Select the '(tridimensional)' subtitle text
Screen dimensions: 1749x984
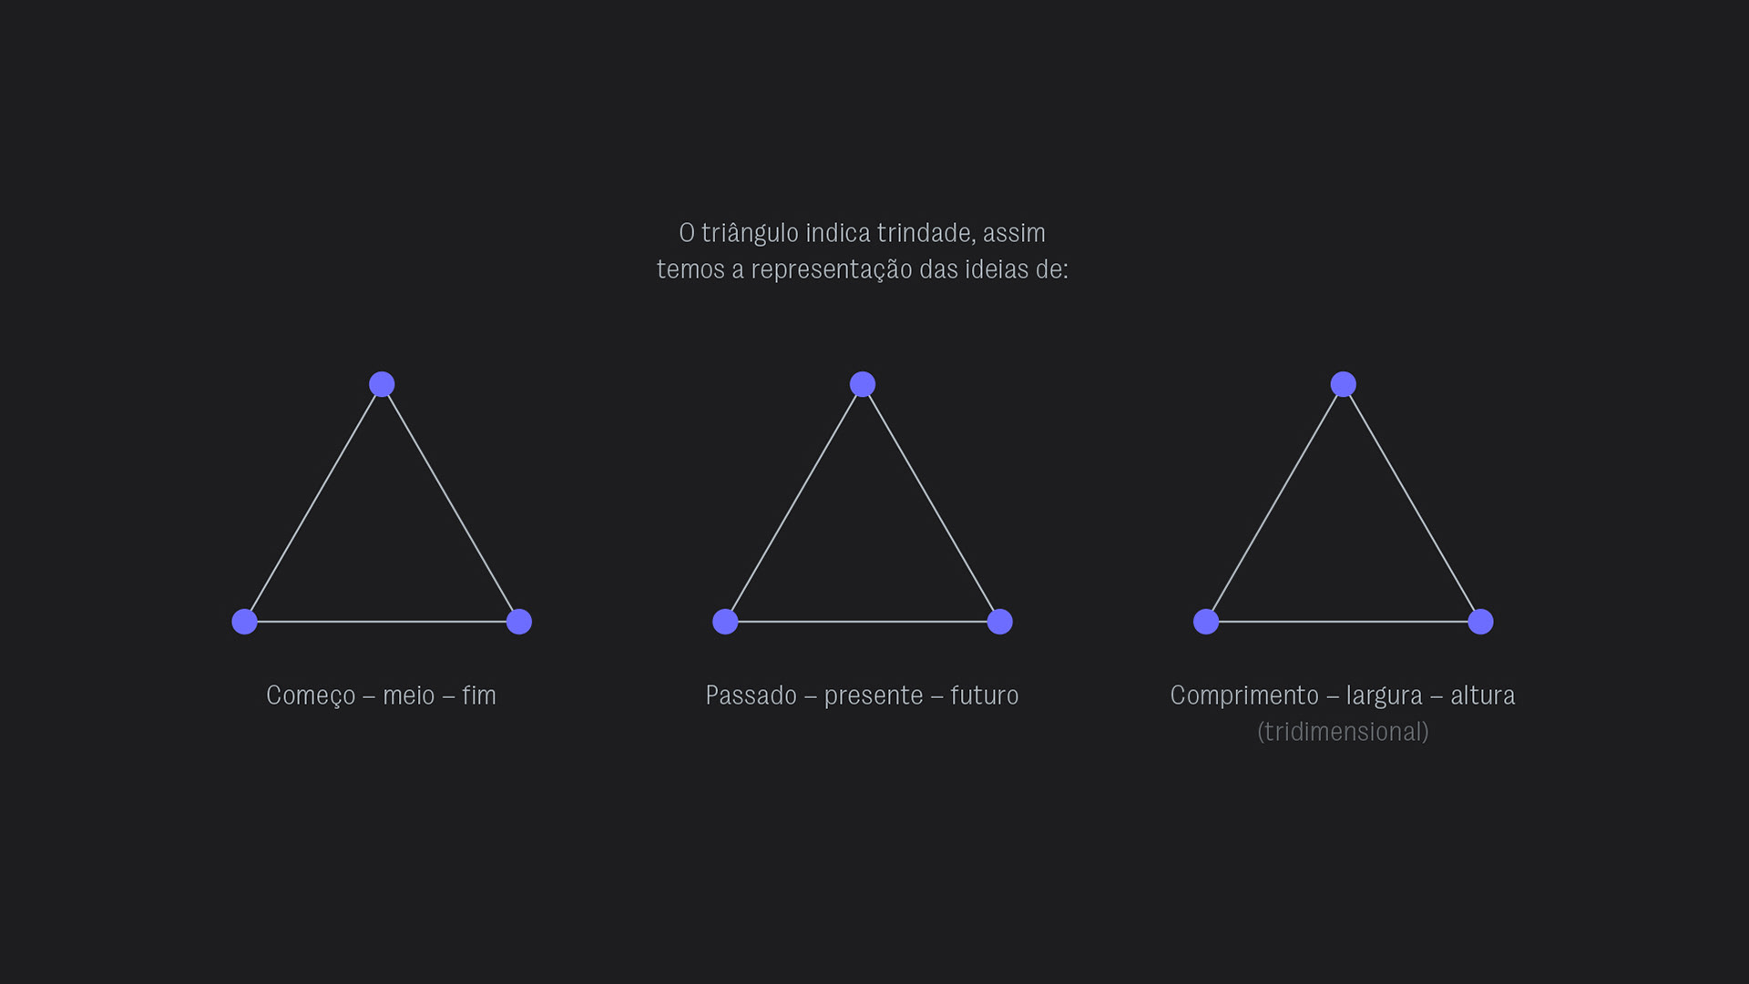(x=1343, y=732)
